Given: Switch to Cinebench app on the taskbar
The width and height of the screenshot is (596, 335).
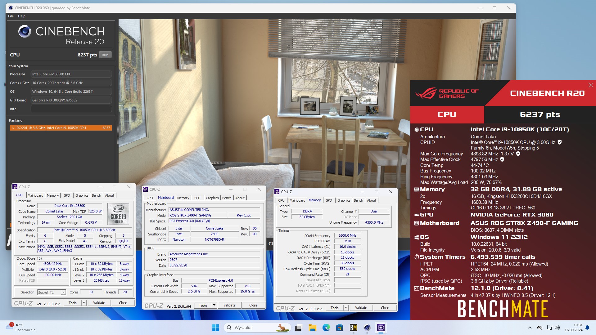Looking at the screenshot, I should coord(367,328).
